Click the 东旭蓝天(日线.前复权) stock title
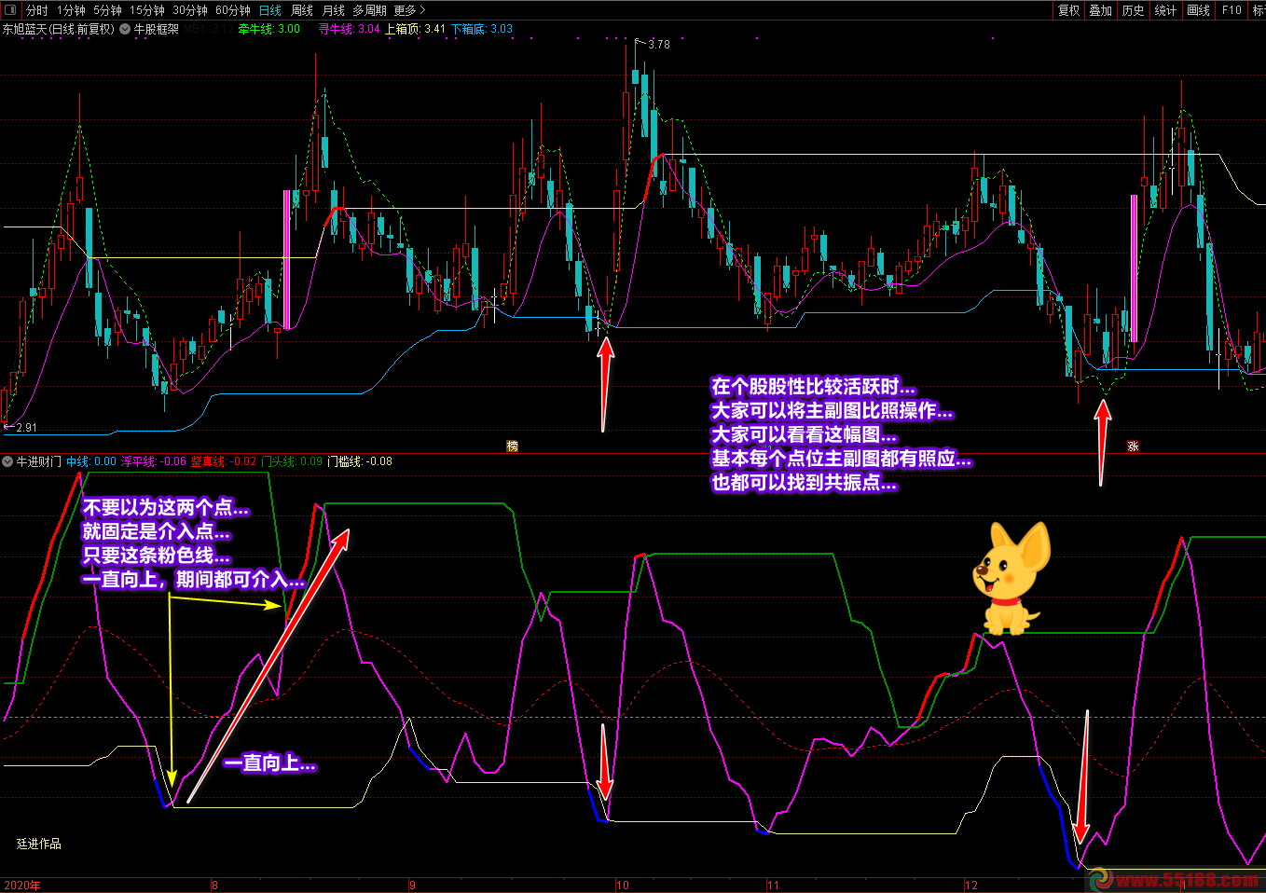 click(58, 29)
